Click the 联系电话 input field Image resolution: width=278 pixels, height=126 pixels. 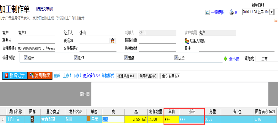[x=158, y=41]
